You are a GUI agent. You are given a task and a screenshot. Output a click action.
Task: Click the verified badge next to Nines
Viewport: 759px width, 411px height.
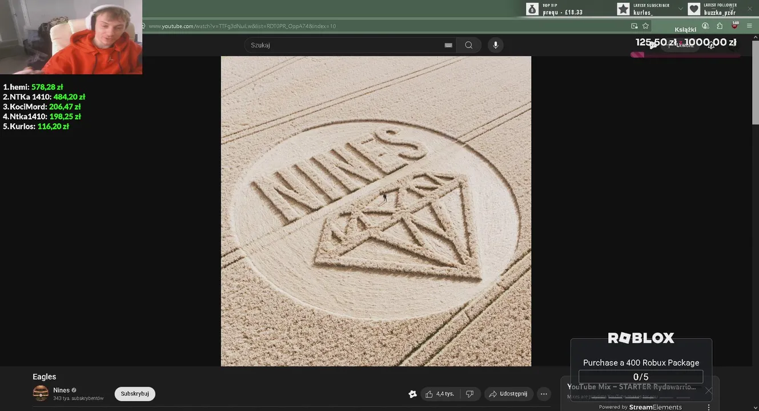tap(74, 390)
